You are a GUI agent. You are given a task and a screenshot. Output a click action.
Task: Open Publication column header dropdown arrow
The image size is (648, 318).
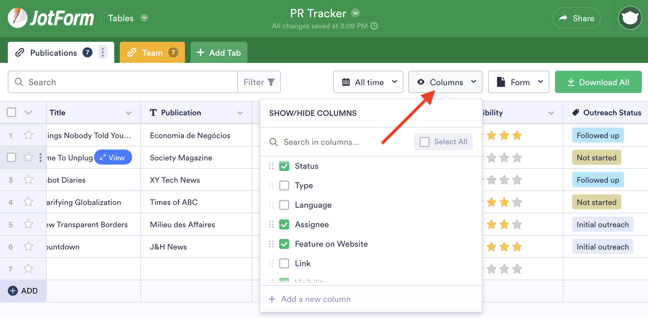click(x=240, y=113)
